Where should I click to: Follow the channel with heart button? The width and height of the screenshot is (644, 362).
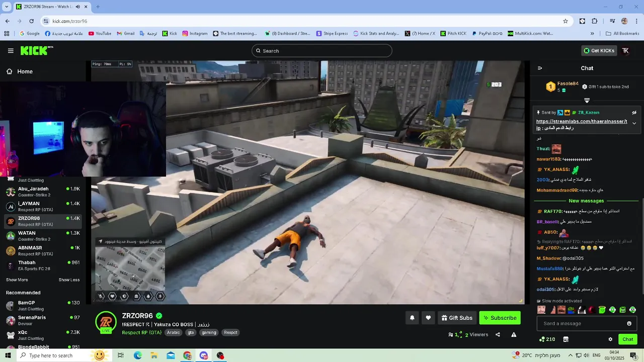tap(428, 318)
